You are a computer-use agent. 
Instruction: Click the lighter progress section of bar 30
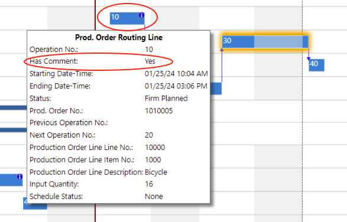(278, 41)
